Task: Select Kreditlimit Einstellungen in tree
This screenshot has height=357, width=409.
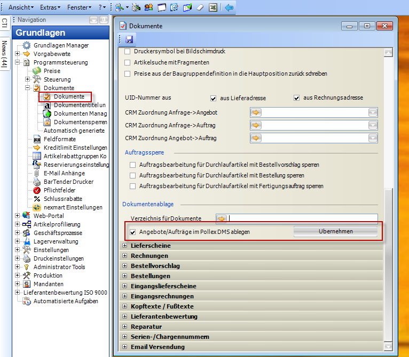Action: coord(75,148)
